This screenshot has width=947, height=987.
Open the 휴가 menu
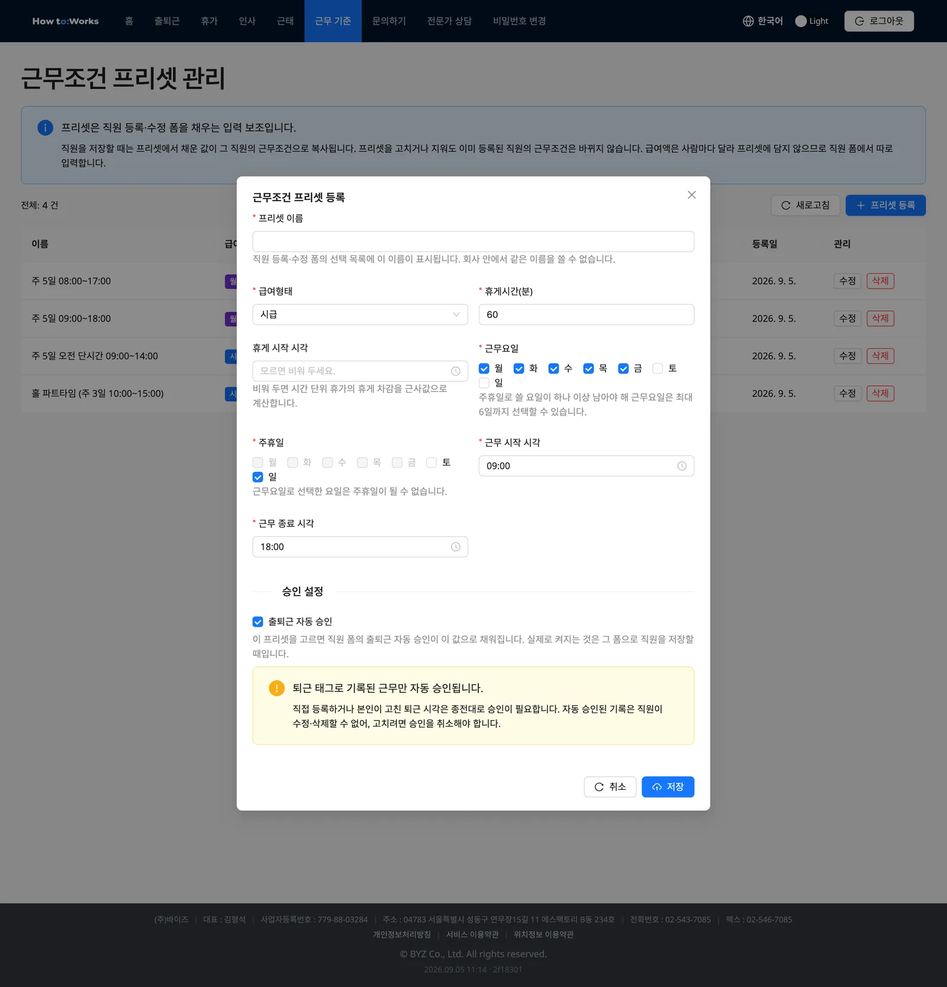tap(209, 21)
